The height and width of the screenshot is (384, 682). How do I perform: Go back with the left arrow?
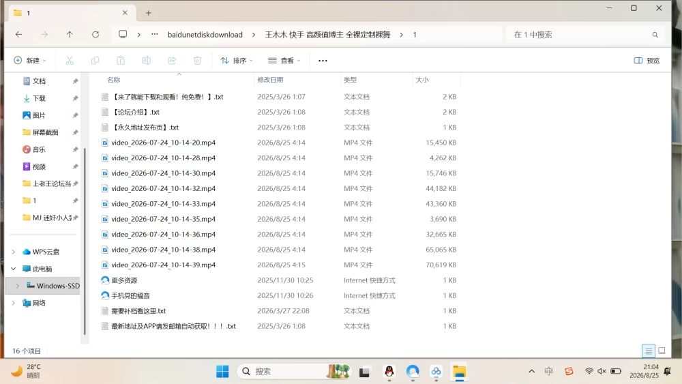(x=18, y=34)
